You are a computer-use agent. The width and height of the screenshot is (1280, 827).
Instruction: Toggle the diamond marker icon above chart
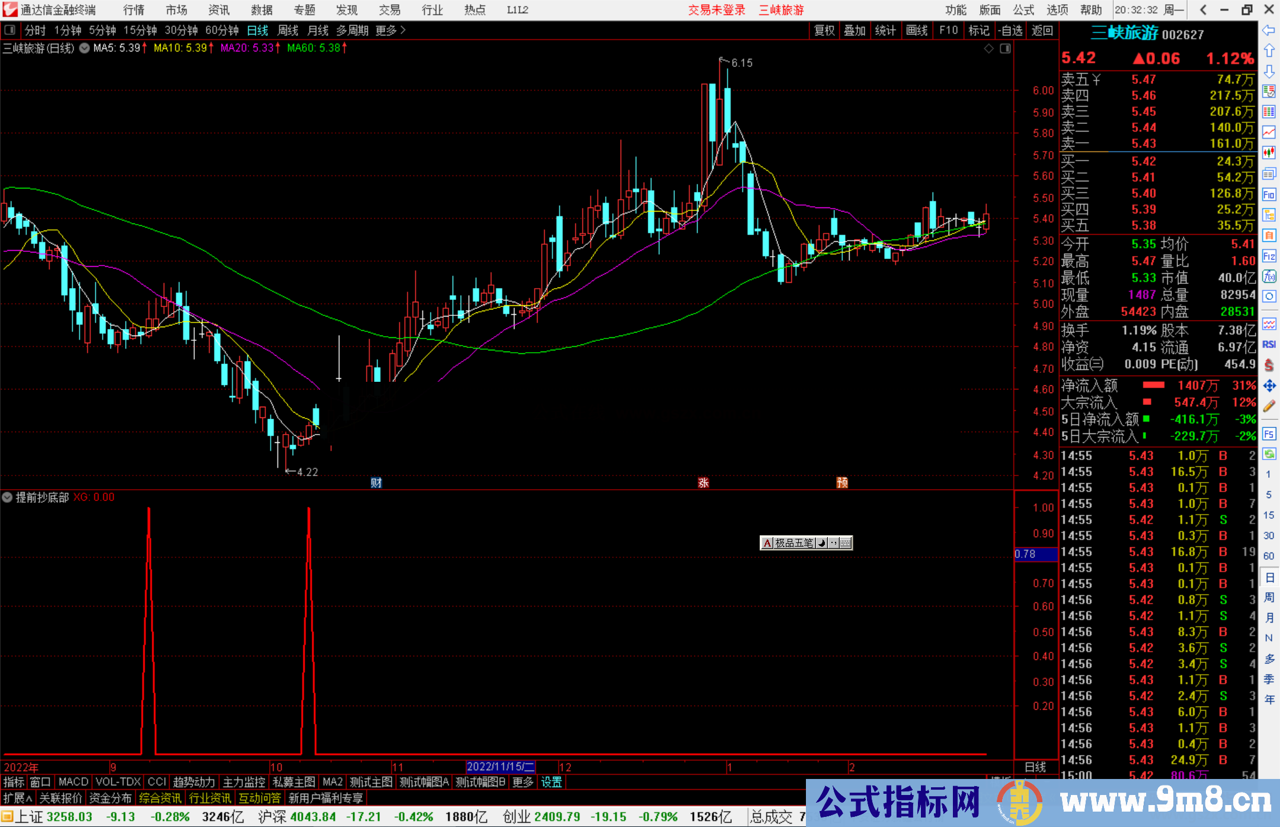[x=988, y=49]
